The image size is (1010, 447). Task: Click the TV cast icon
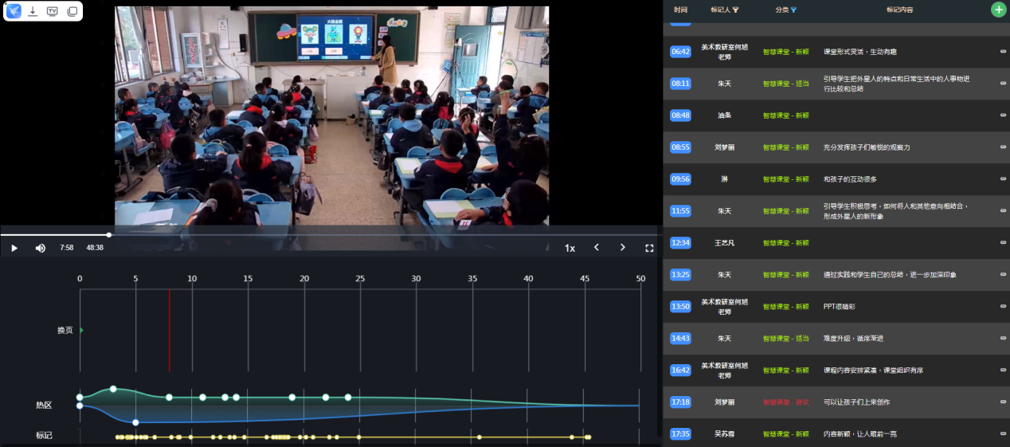(53, 11)
